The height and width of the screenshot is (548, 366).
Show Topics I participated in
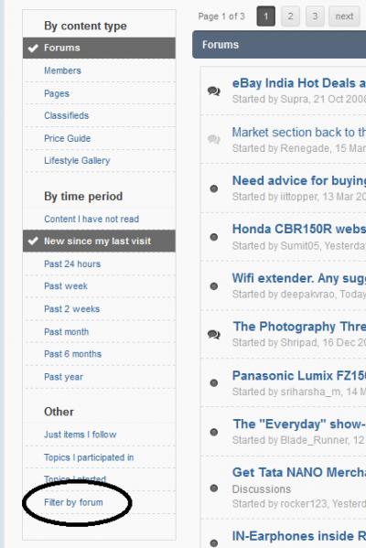tap(89, 457)
